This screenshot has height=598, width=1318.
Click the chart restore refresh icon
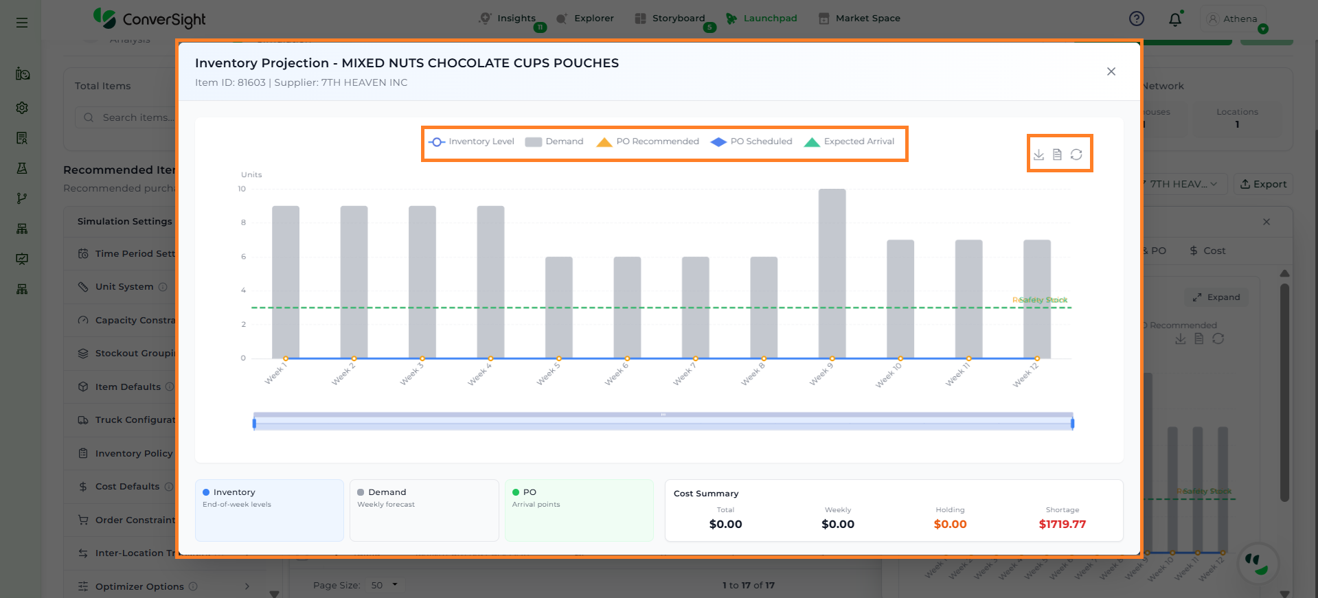point(1076,154)
